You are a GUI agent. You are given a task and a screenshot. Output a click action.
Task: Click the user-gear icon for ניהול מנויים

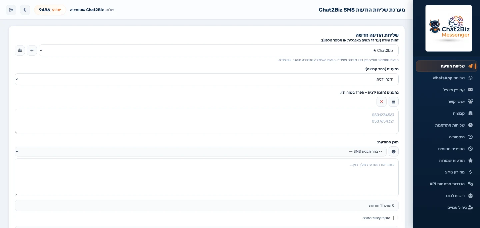[x=470, y=207]
